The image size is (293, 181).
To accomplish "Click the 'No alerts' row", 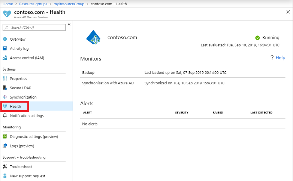I will coord(182,124).
